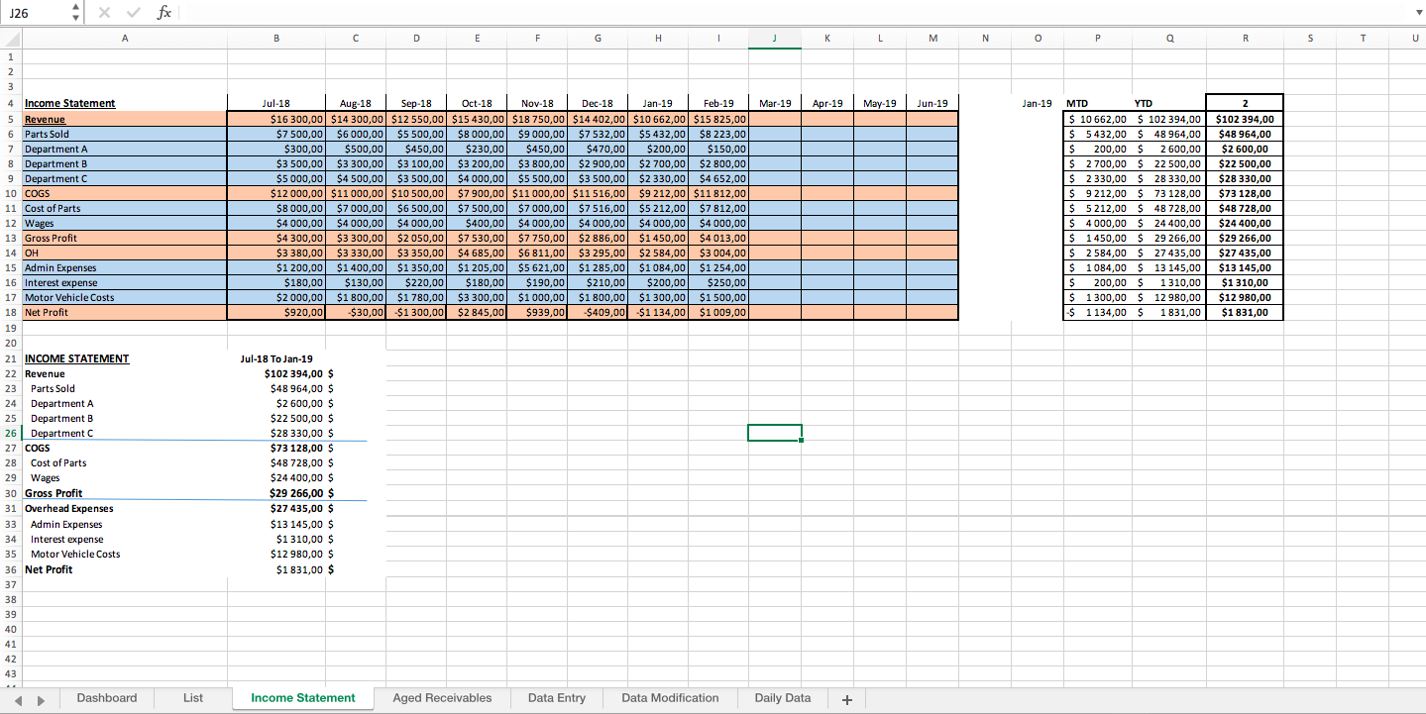Click the '-$409,00' Net Profit cell
This screenshot has width=1426, height=714.
coord(598,312)
